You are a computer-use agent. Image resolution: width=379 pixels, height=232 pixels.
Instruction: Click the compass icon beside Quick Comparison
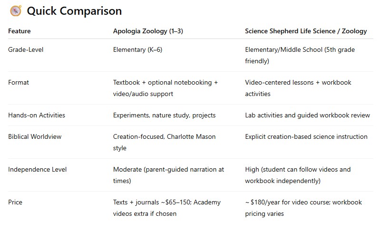16,11
